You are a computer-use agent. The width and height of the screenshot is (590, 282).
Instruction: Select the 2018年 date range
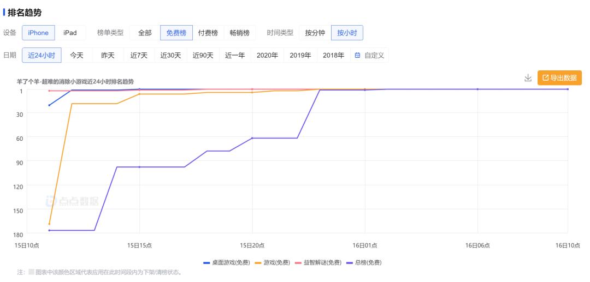(x=334, y=55)
